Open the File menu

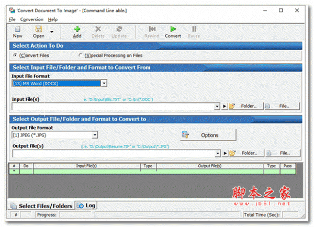(x=12, y=20)
